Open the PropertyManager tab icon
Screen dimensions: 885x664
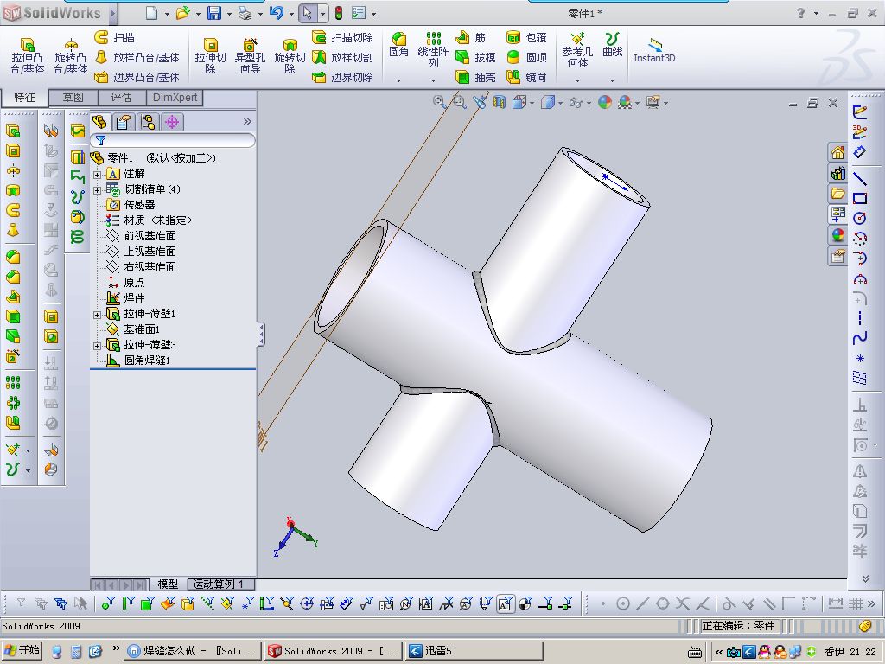click(x=123, y=122)
